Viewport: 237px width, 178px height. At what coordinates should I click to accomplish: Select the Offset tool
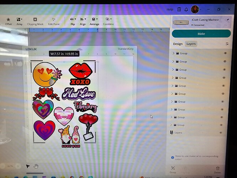click(8, 21)
